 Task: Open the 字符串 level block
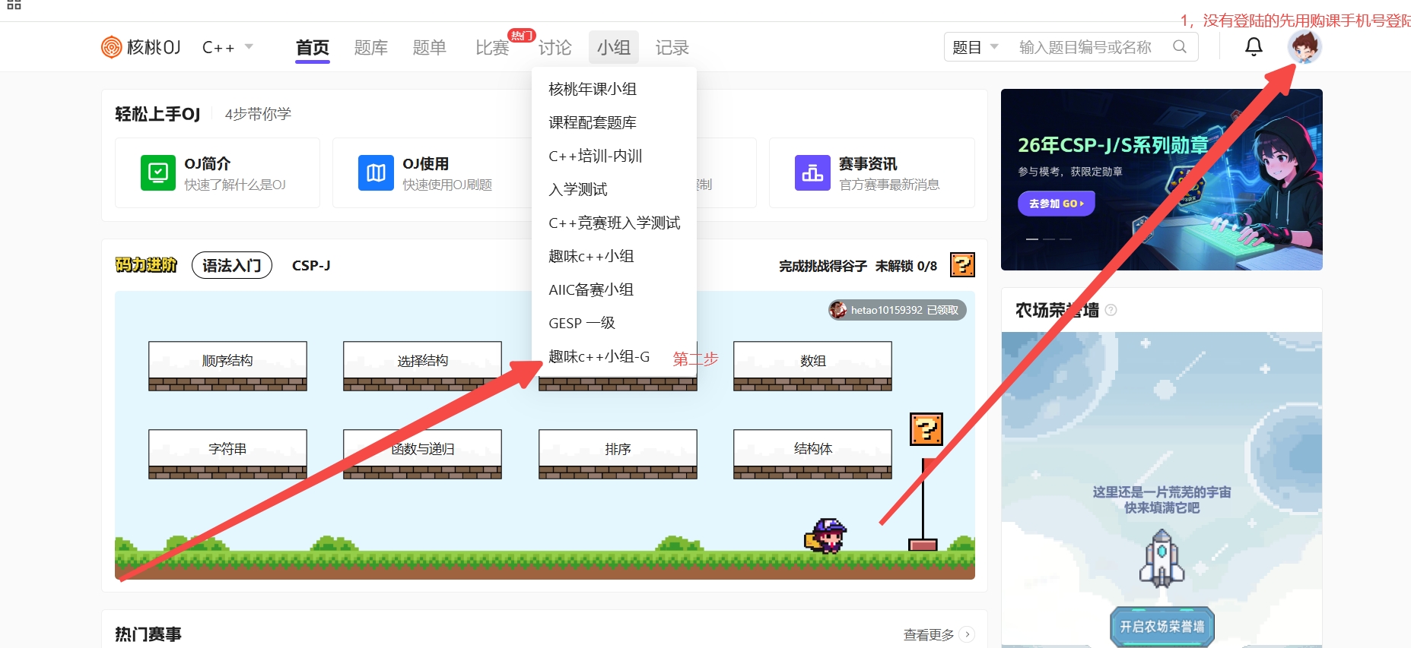(x=227, y=454)
